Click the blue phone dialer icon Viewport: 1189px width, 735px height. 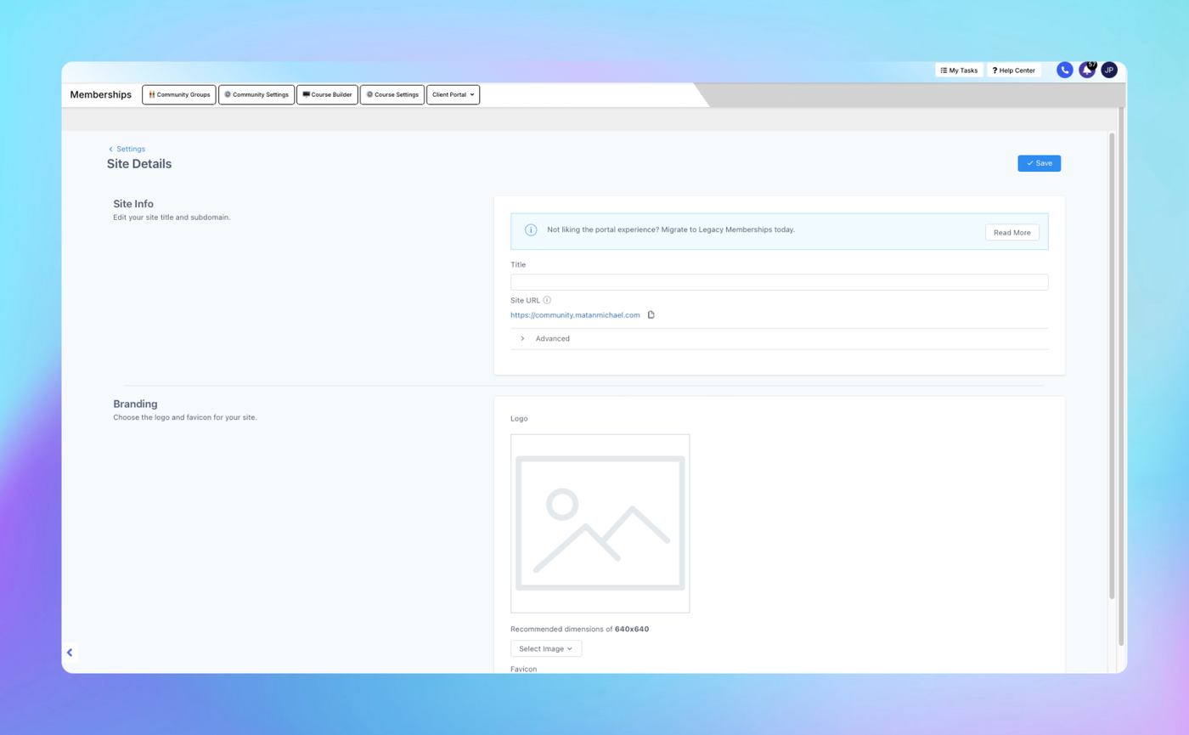pyautogui.click(x=1064, y=71)
